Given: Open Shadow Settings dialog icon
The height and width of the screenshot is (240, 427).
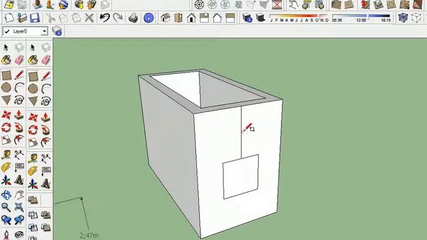Looking at the screenshot, I should [248, 18].
